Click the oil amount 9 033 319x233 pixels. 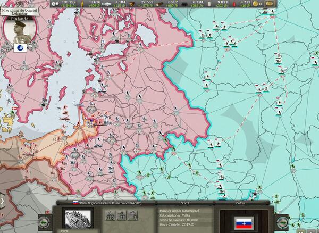click(x=222, y=2)
